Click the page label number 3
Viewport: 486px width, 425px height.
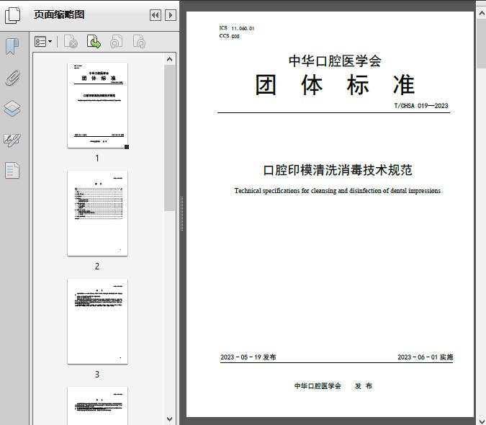coord(97,374)
